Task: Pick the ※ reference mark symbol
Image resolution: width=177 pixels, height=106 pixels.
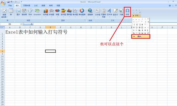Action: click(134, 28)
